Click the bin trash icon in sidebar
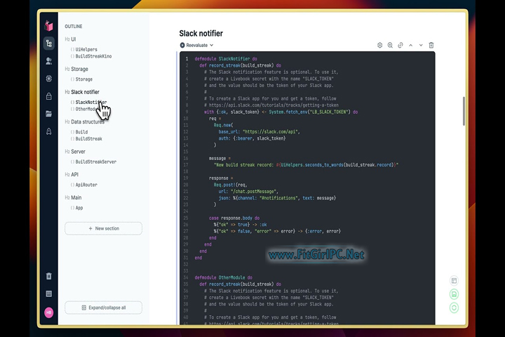The width and height of the screenshot is (505, 337). tap(48, 276)
